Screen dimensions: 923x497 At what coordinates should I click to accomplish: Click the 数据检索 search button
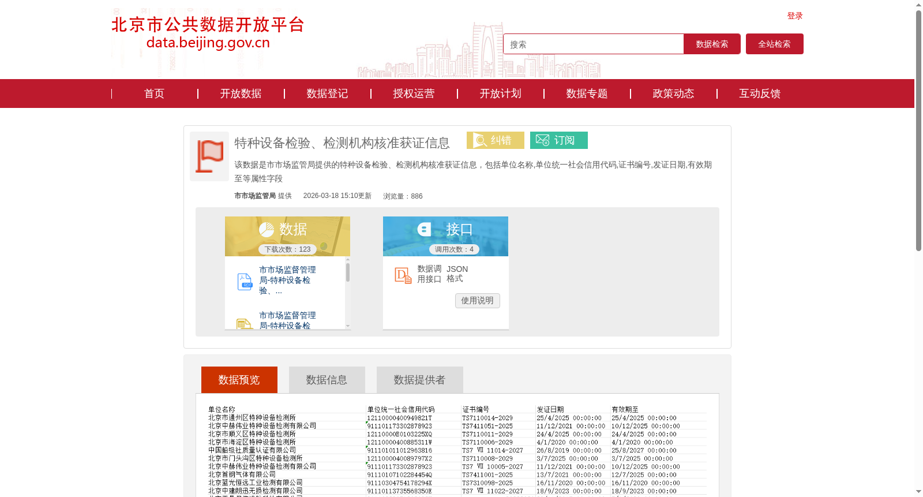point(712,44)
